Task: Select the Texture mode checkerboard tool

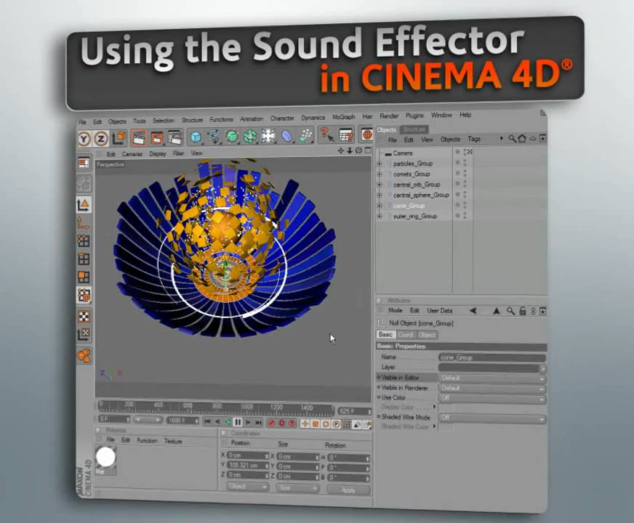Action: point(84,316)
